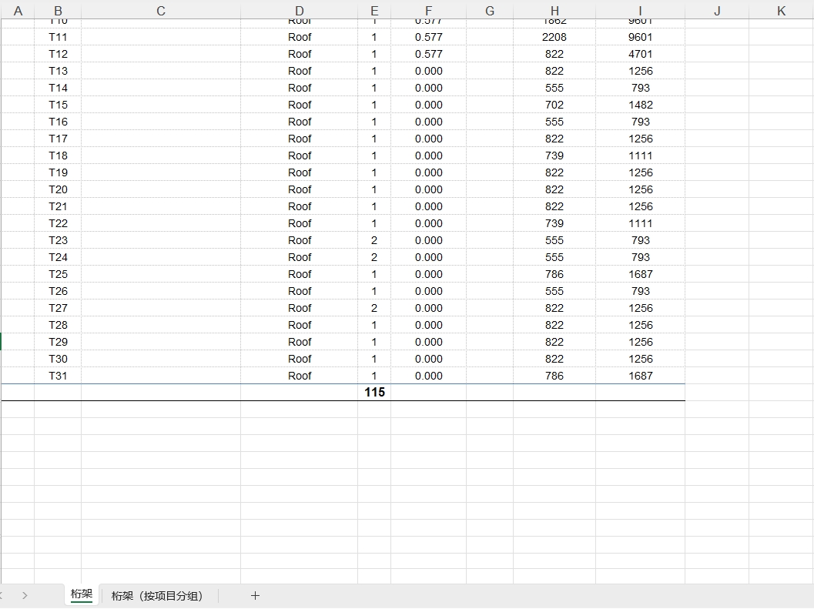Select cell T19 in column B
Viewport: 814px width, 609px height.
(58, 172)
